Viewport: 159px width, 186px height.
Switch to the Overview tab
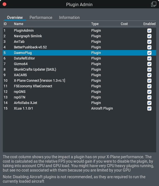click(x=15, y=18)
